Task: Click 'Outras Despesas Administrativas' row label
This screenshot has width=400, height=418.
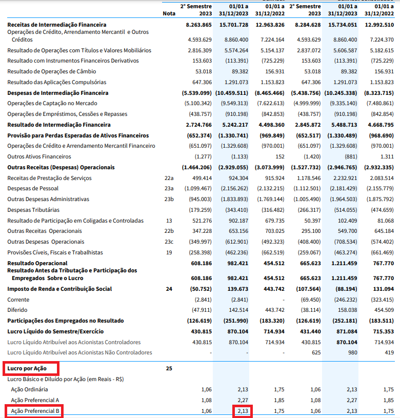Action: [48, 199]
